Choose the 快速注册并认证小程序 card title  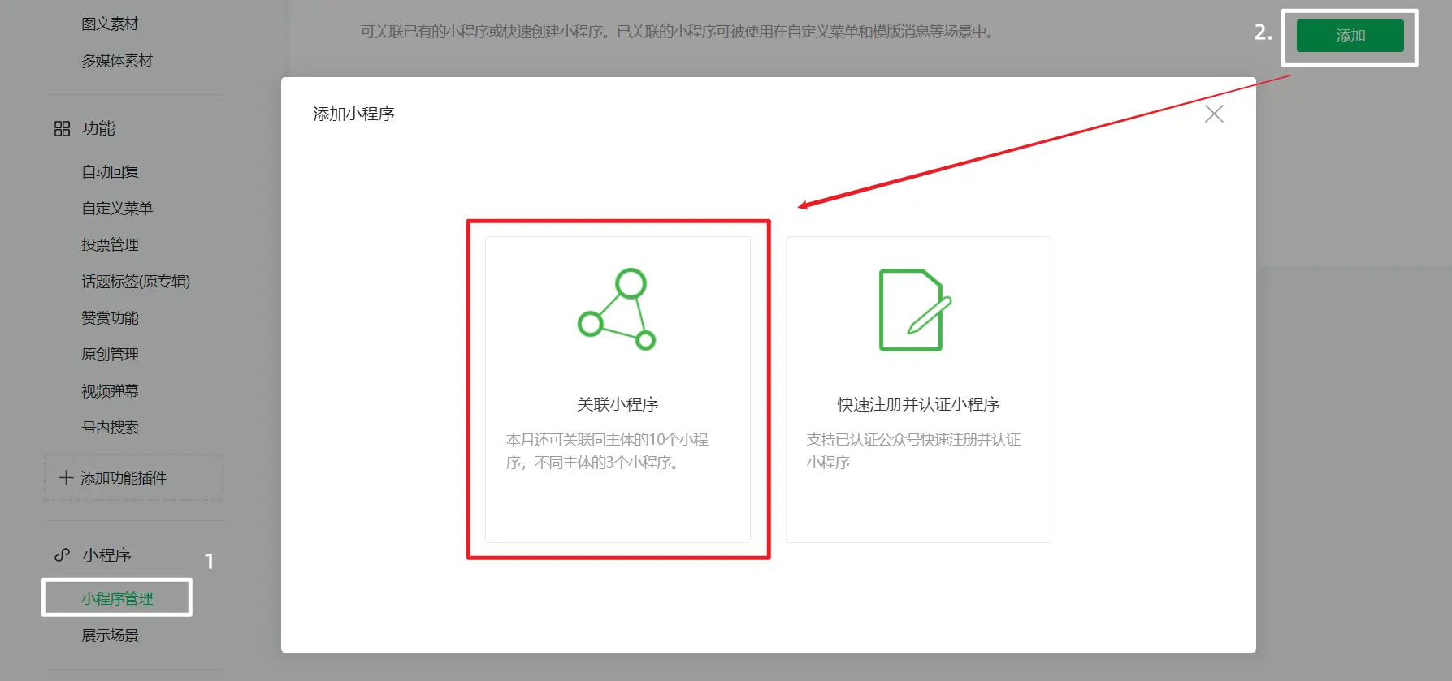(918, 404)
